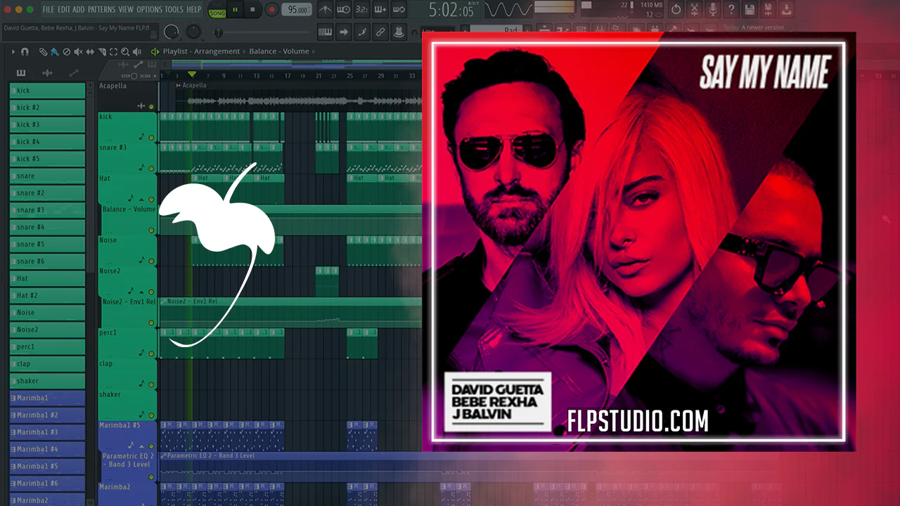
Task: Mute the kick playlist track
Action: (151, 138)
